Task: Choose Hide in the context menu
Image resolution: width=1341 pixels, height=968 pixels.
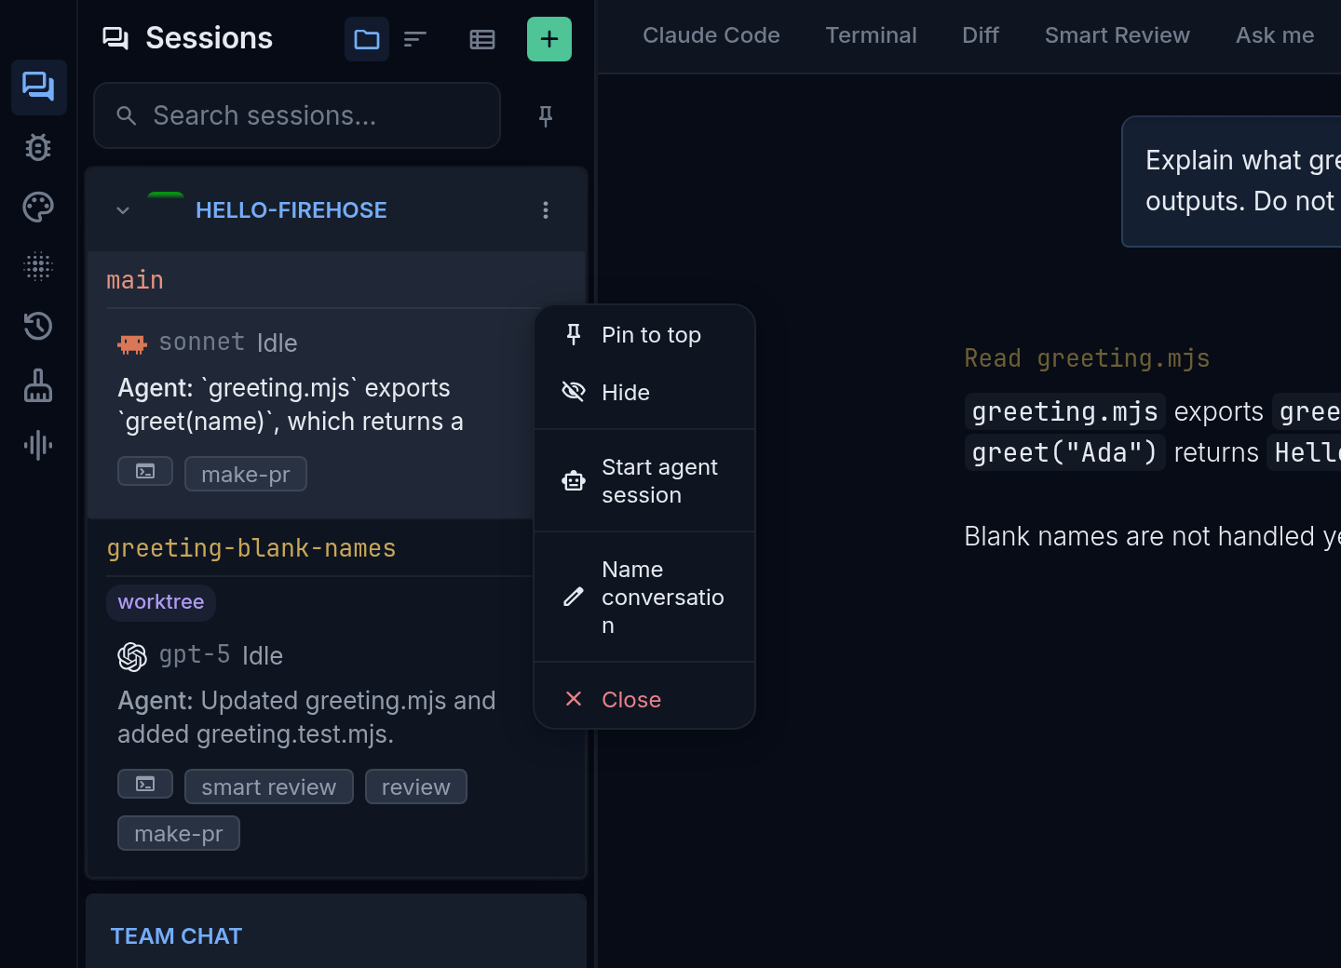Action: coord(644,393)
